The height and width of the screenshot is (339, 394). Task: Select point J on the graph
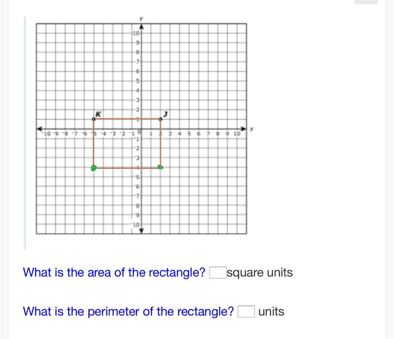point(160,119)
